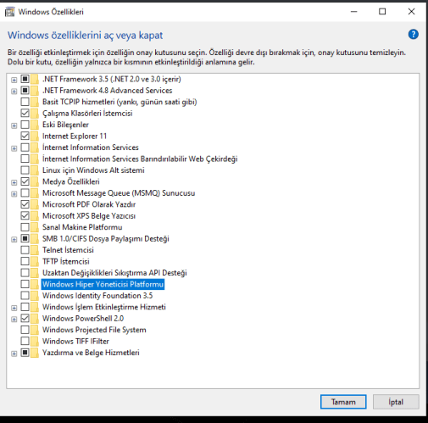The image size is (428, 423).
Task: Select Yazdırma ve Belge Hizmetleri label
Action: pyautogui.click(x=91, y=353)
